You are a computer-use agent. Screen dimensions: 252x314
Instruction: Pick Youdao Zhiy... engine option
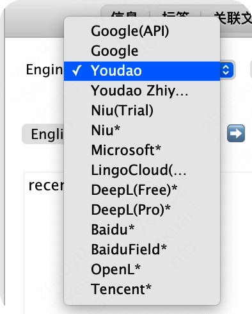point(142,90)
